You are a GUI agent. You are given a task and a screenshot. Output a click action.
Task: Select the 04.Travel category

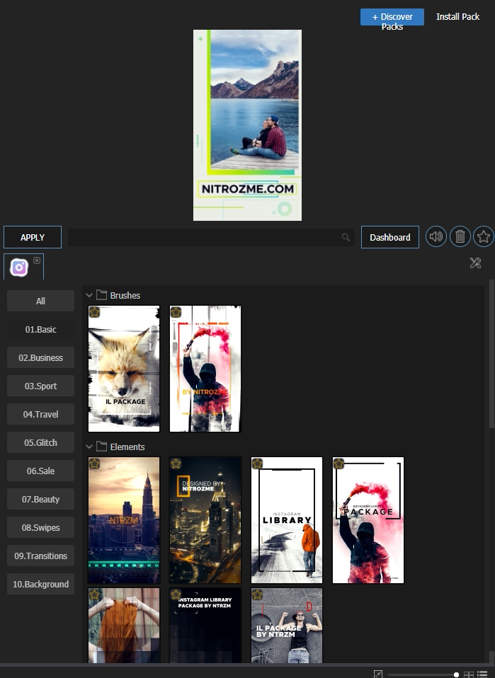pyautogui.click(x=40, y=414)
